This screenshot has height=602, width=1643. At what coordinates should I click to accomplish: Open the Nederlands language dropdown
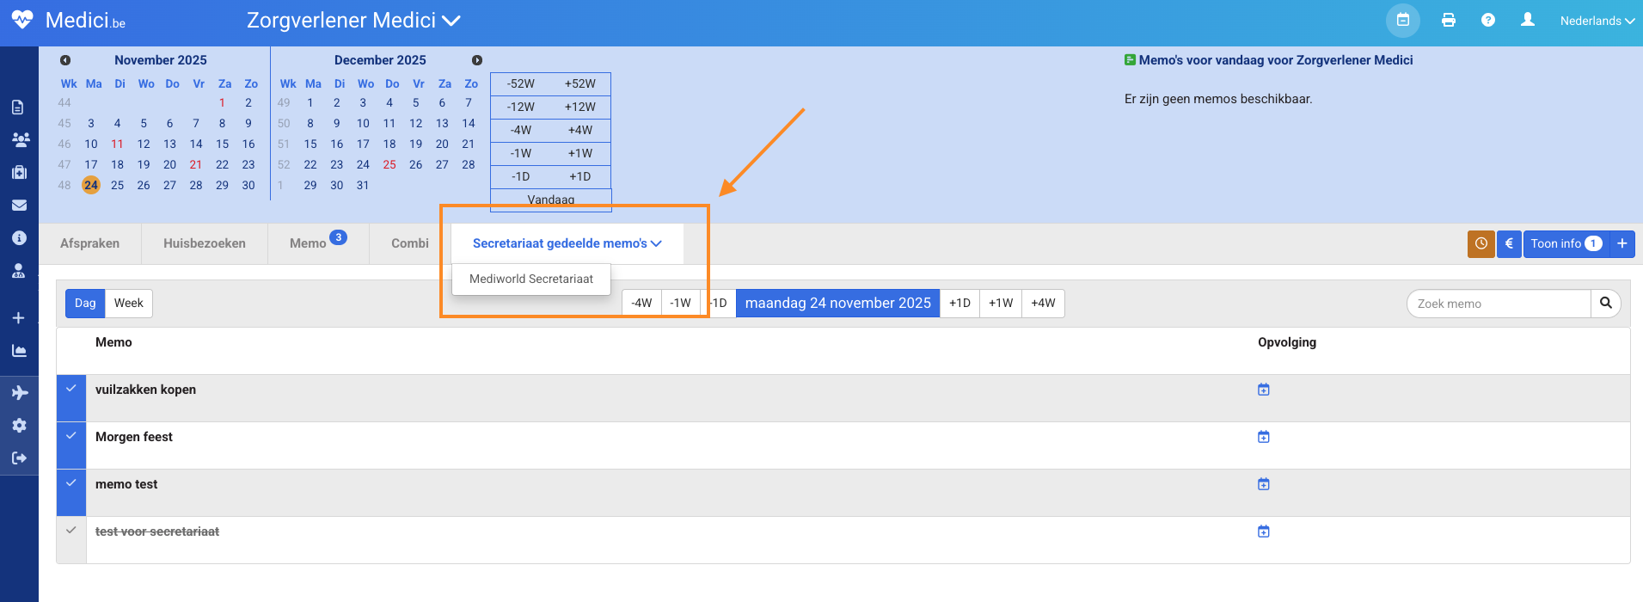pos(1597,21)
